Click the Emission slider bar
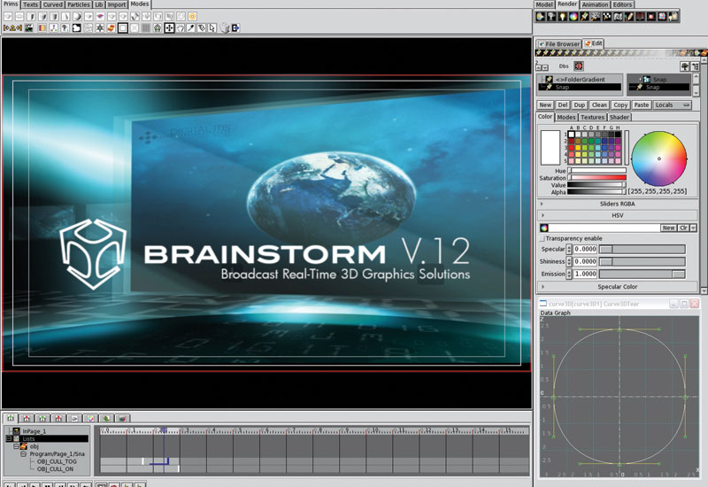708x487 pixels. click(643, 274)
